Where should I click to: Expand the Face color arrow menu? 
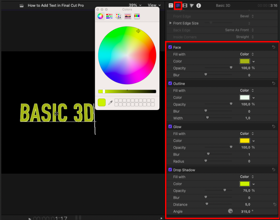254,62
